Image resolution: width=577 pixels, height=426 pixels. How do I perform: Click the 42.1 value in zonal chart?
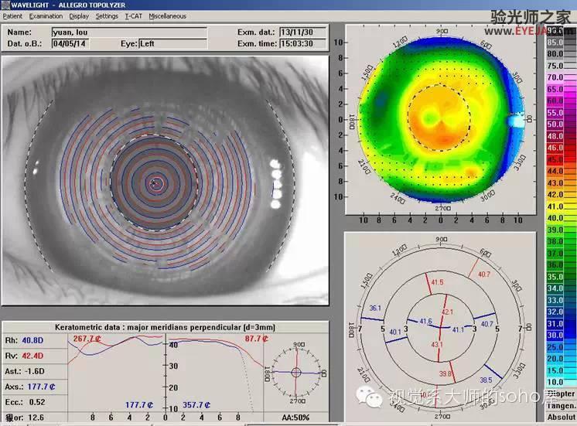[x=448, y=312]
